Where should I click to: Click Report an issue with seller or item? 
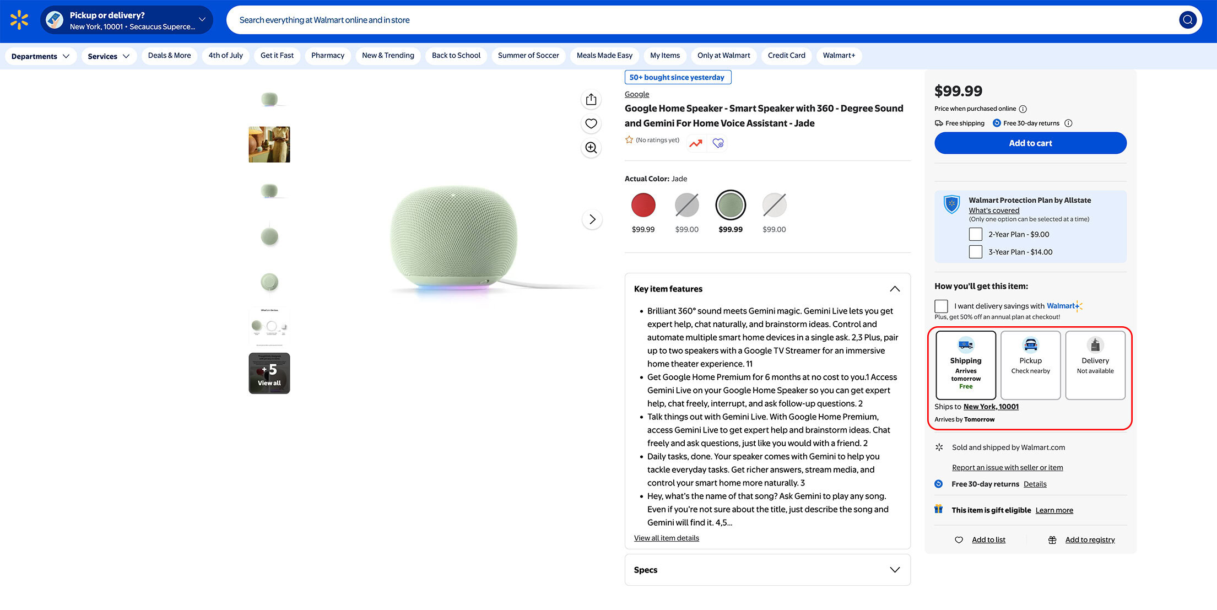(x=1008, y=468)
